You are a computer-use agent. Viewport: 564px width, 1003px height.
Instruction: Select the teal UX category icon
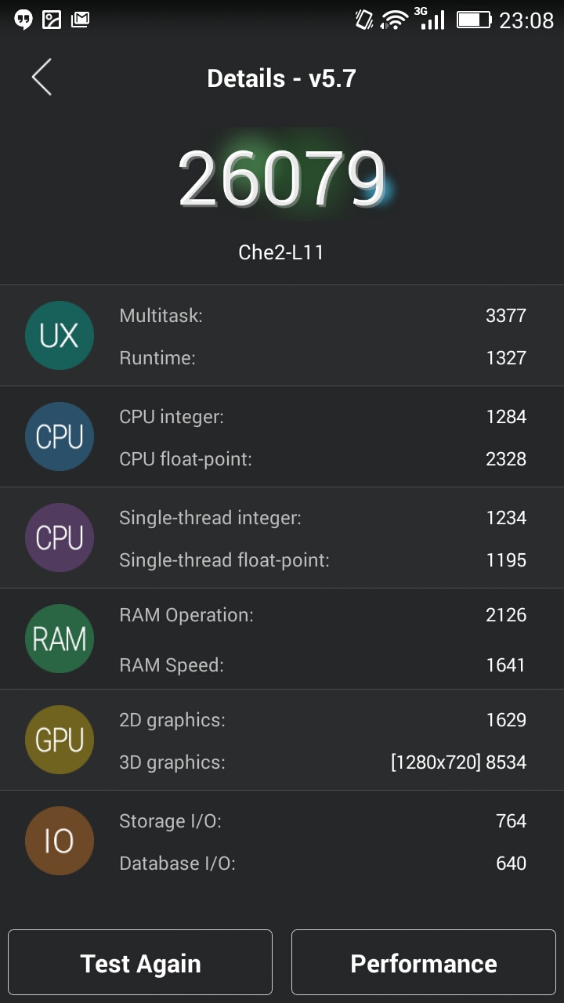pyautogui.click(x=60, y=335)
